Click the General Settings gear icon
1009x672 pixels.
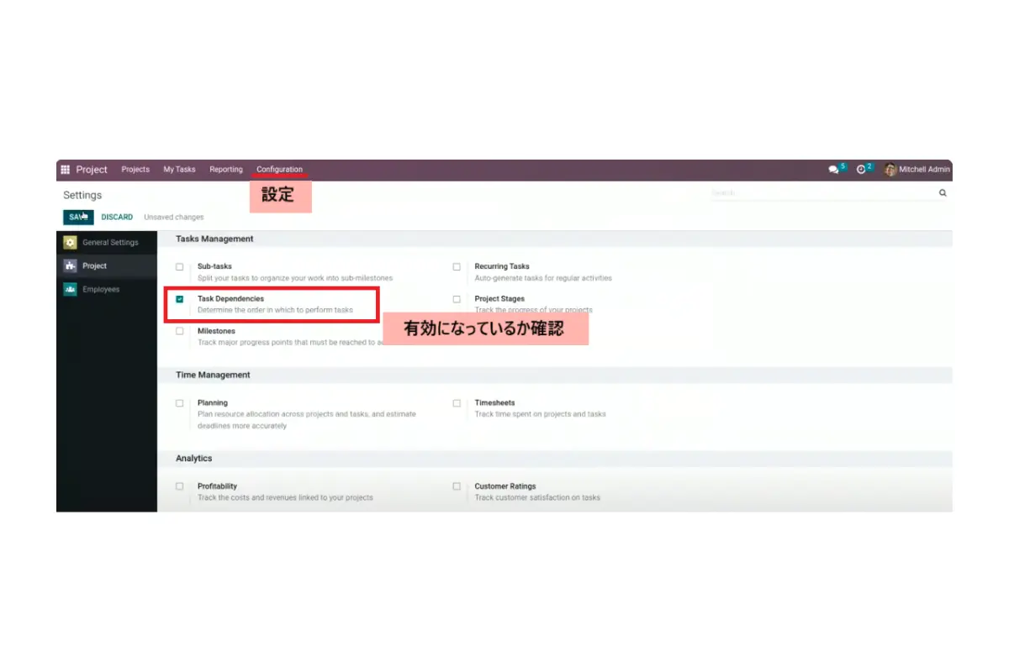click(70, 242)
